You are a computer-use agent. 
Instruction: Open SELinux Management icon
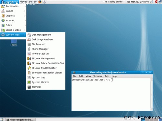pos(29,59)
